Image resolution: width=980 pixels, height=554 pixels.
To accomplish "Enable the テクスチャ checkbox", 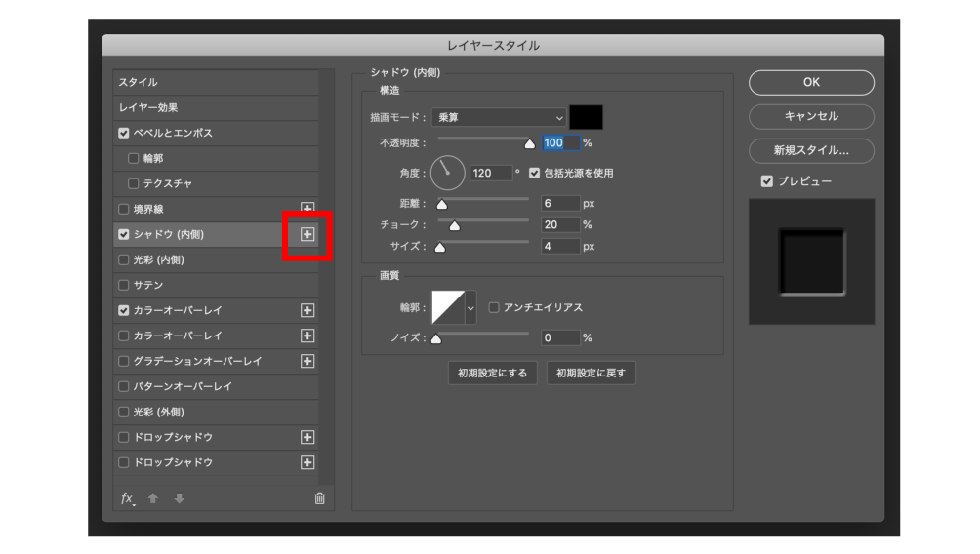I will tap(133, 183).
